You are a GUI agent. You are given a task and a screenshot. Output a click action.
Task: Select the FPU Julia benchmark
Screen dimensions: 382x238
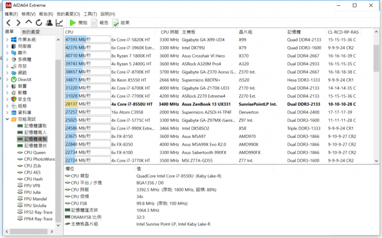[x=32, y=192]
